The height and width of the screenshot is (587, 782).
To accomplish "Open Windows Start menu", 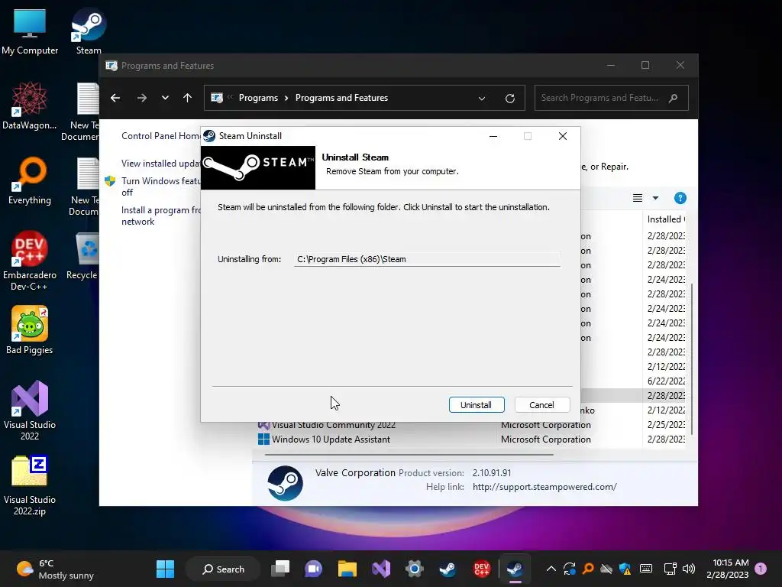I will coord(165,569).
